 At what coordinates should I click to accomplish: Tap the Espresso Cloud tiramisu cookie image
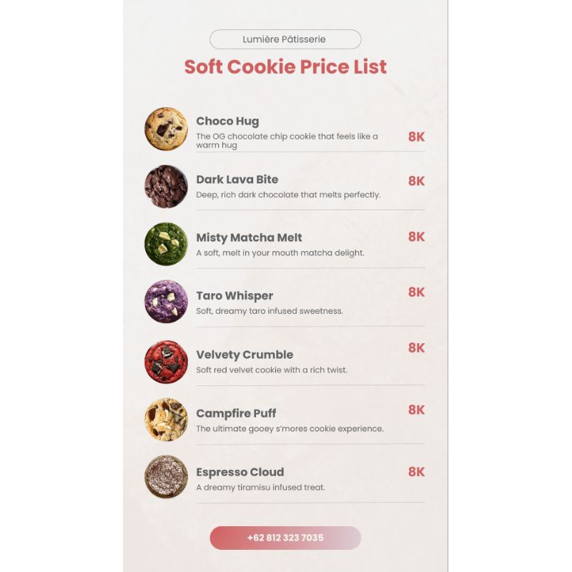click(x=166, y=477)
